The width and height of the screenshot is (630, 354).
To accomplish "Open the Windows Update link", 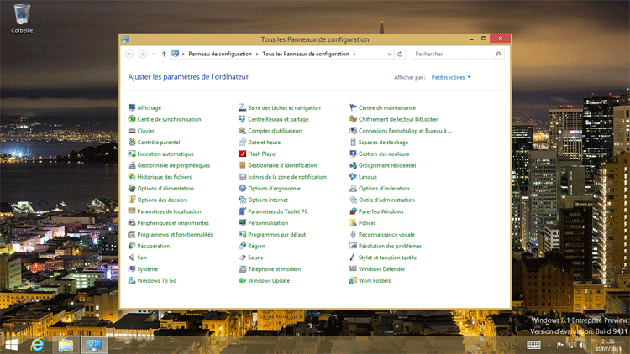I will click(269, 280).
